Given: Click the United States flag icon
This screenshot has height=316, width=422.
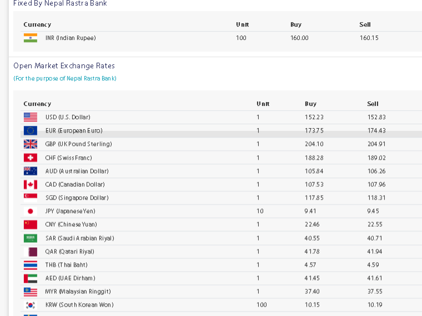Looking at the screenshot, I should (x=31, y=117).
